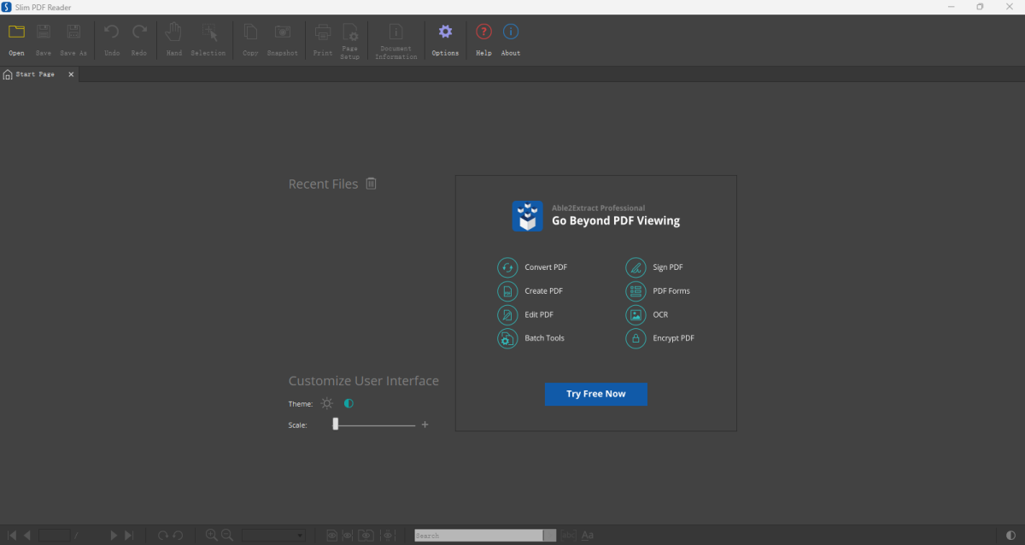Screen dimensions: 1025x545
Task: Click the Convert PDF icon
Action: pos(507,267)
